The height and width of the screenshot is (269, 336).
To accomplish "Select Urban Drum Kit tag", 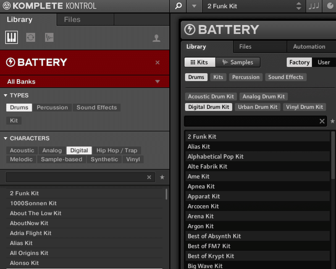I will coord(257,107).
